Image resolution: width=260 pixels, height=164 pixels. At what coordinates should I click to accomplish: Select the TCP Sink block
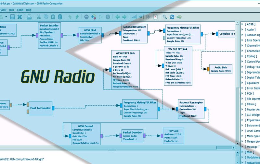click(x=174, y=136)
